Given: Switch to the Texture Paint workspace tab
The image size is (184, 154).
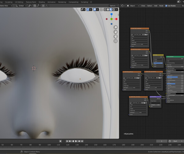Looking at the screenshot, I should pyautogui.click(x=31, y=2).
